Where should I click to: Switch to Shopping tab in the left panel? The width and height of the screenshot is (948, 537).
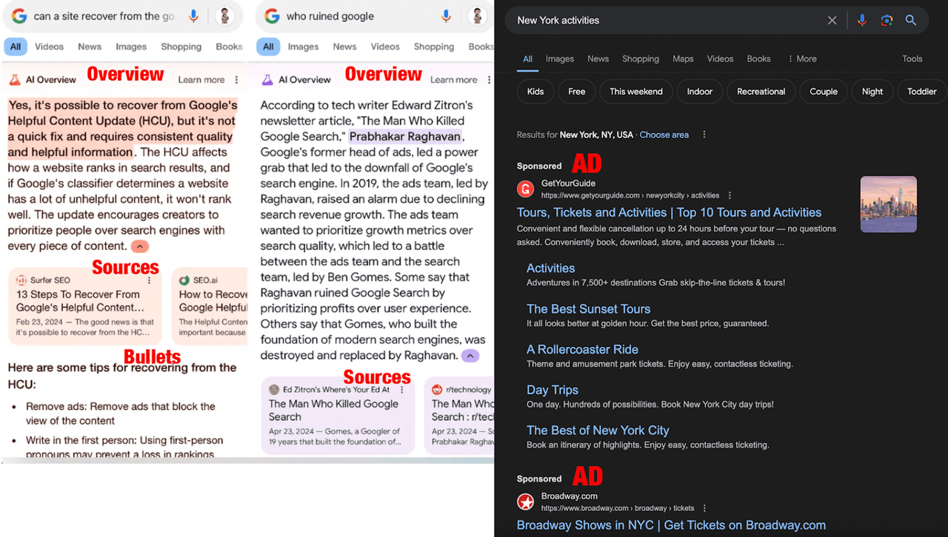pyautogui.click(x=181, y=47)
